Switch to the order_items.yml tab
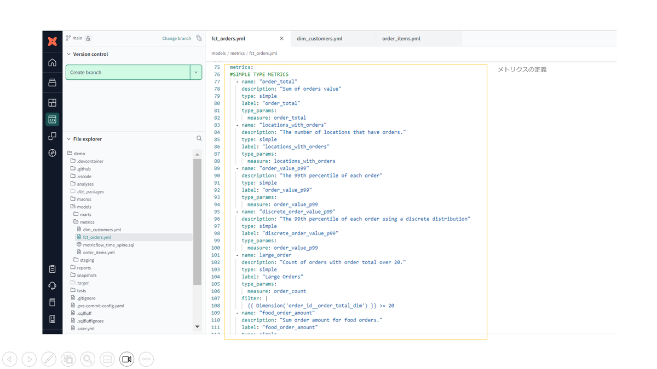657x369 pixels. click(x=418, y=39)
